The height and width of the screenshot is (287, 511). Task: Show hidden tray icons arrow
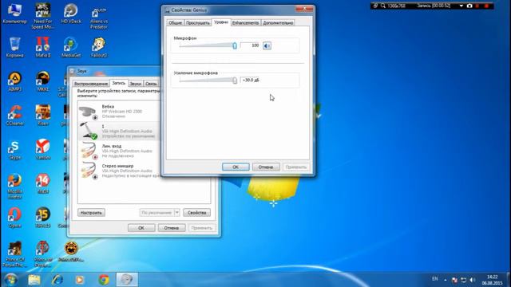[446, 280]
